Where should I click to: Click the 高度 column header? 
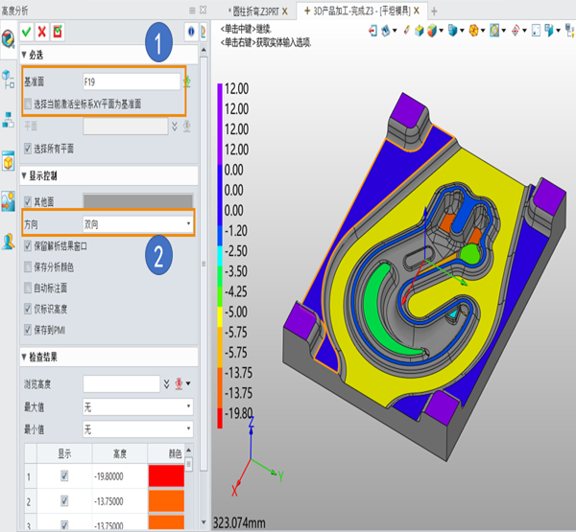tap(120, 453)
